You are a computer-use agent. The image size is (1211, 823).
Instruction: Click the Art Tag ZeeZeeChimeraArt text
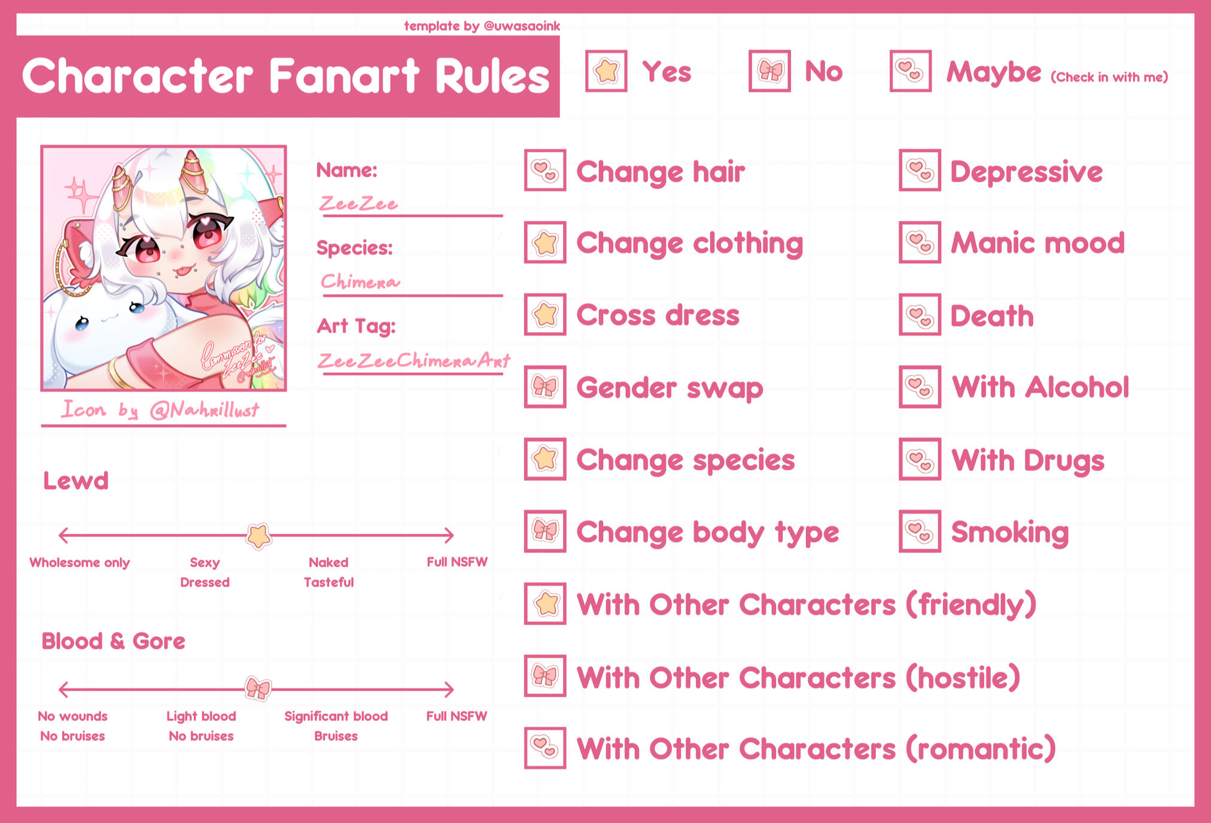pos(413,360)
